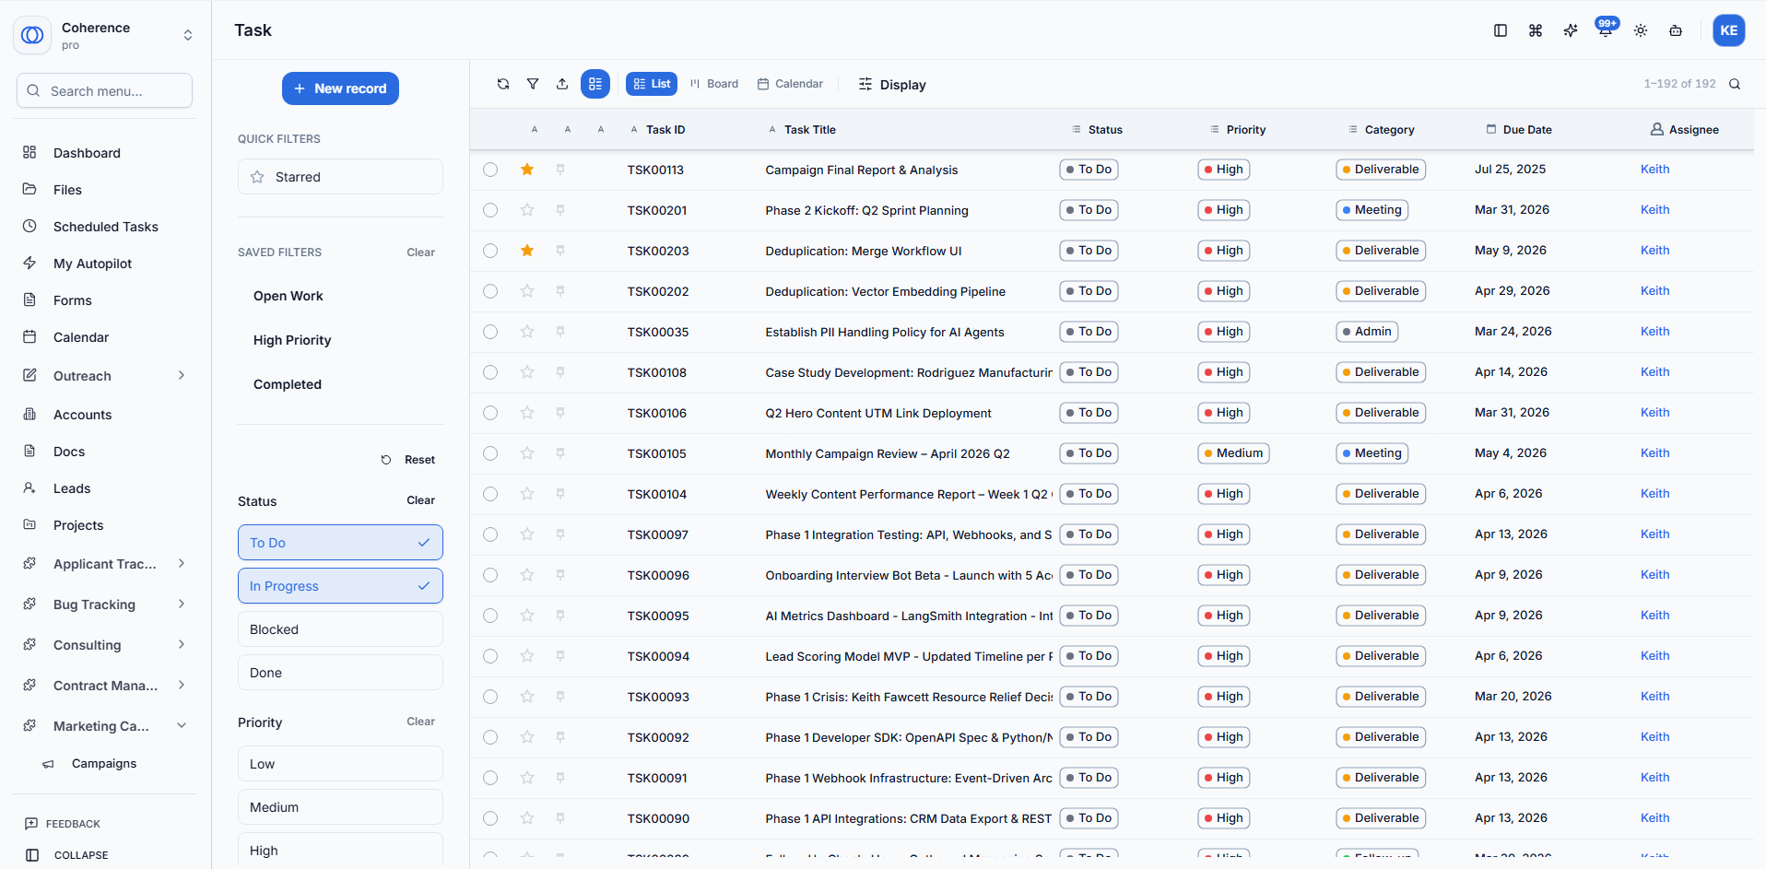
Task: Click the Meeting category badge for TSK00201
Action: click(x=1372, y=210)
